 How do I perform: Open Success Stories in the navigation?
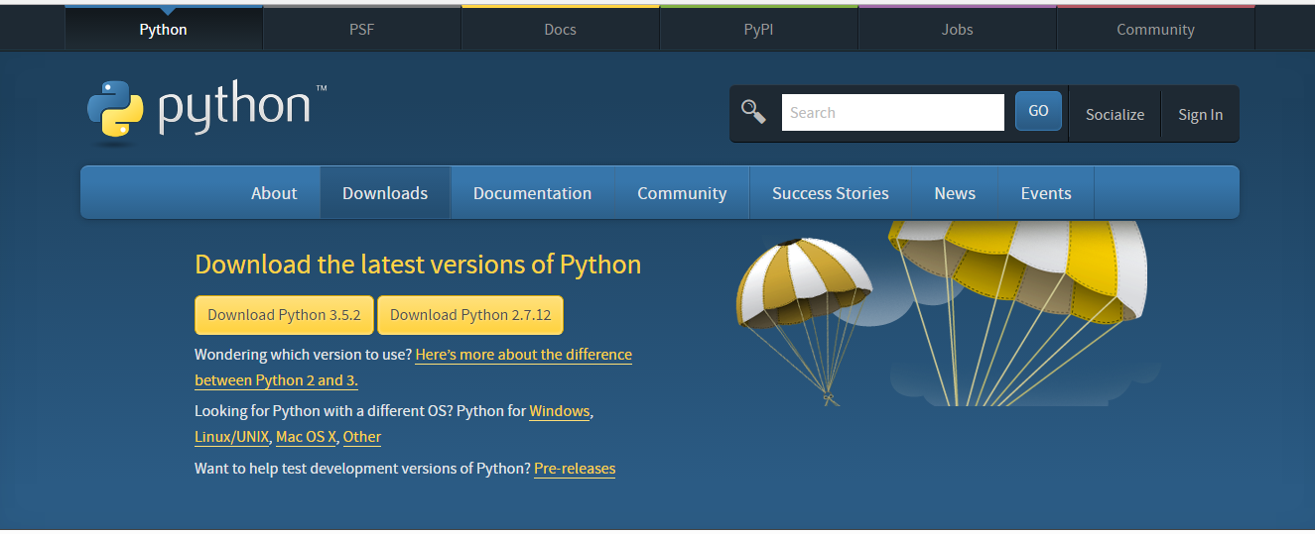pyautogui.click(x=831, y=193)
